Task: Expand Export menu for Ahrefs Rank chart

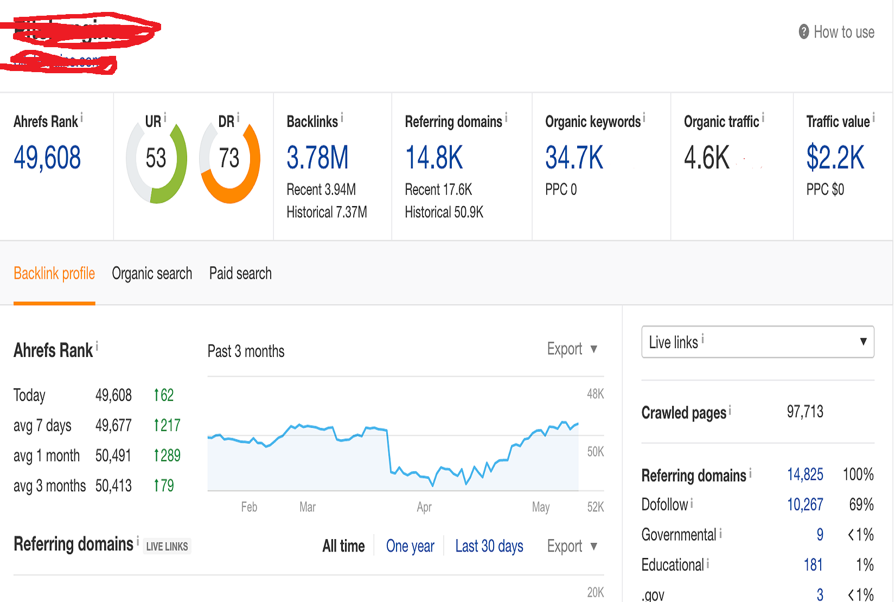Action: click(x=572, y=349)
